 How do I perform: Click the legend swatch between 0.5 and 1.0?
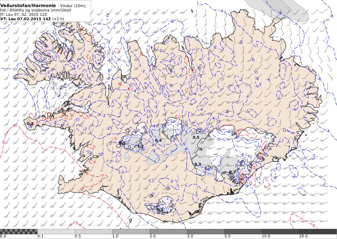click(93, 232)
